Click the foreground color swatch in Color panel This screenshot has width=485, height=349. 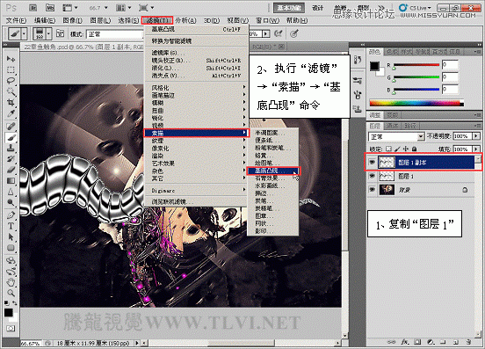click(x=374, y=66)
